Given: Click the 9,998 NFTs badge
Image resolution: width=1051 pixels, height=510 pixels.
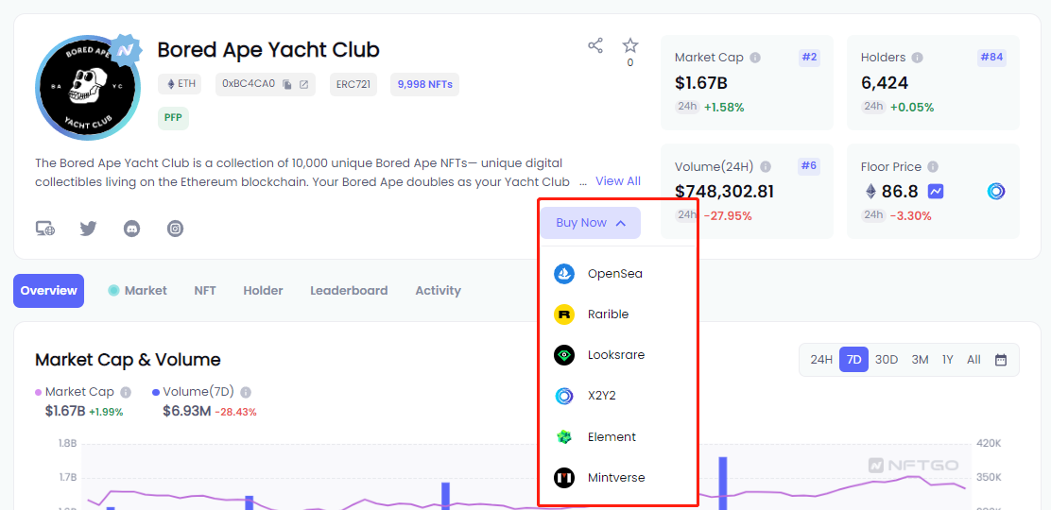Looking at the screenshot, I should tap(425, 84).
